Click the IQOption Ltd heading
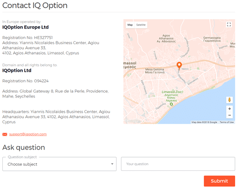The image size is (238, 189). 17,70
